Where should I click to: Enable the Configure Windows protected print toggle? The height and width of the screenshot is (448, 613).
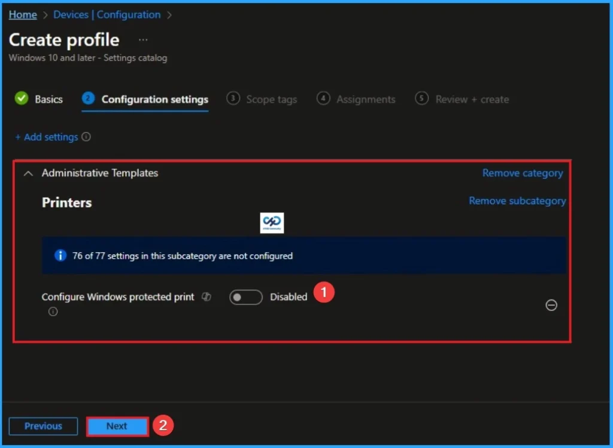coord(245,296)
